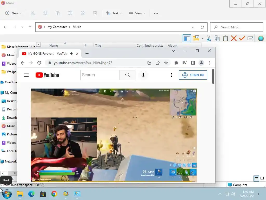Viewport: 266px width, 200px height.
Task: Open Downloads in the navigation pane
Action: point(9,117)
